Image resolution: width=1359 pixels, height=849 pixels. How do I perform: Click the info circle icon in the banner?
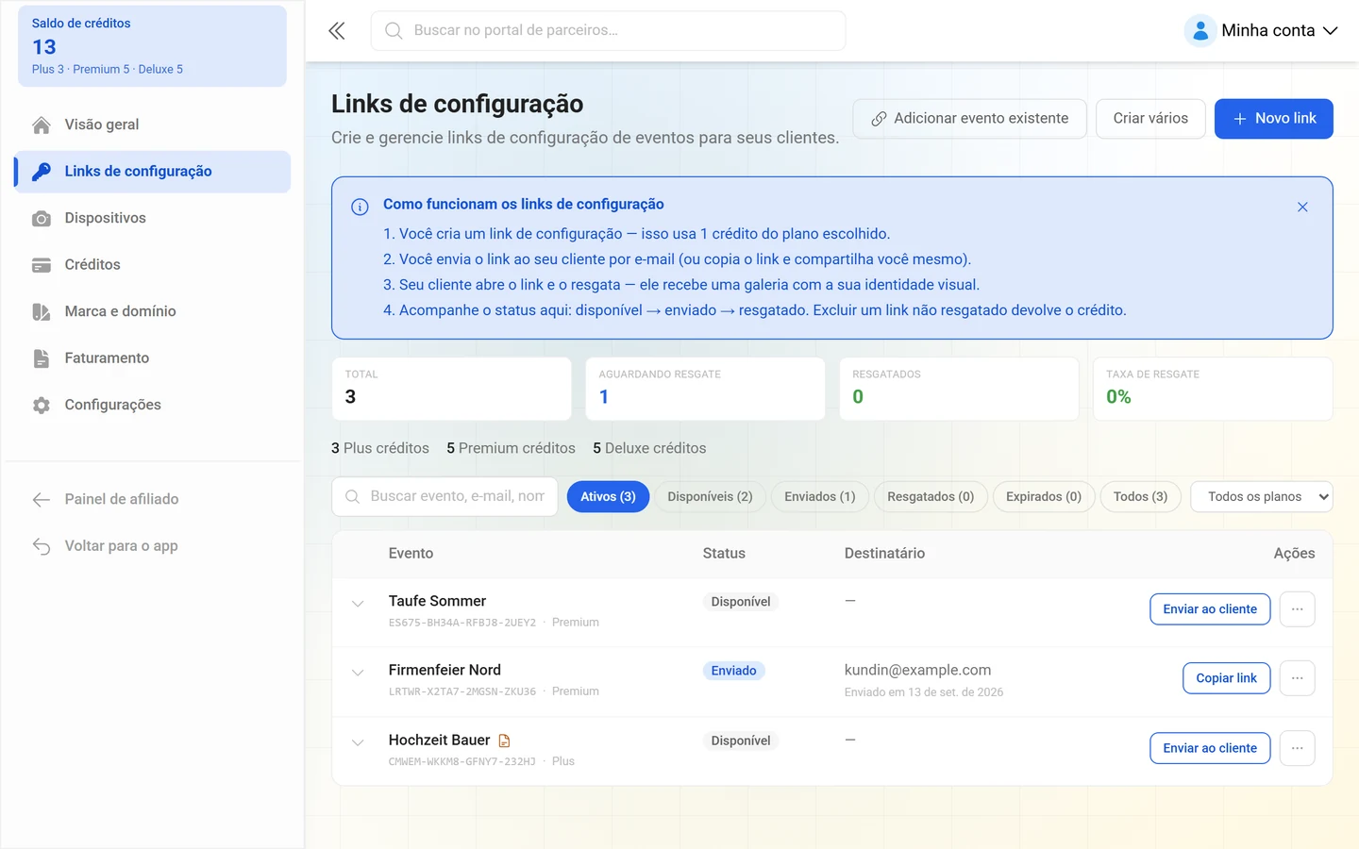(360, 208)
